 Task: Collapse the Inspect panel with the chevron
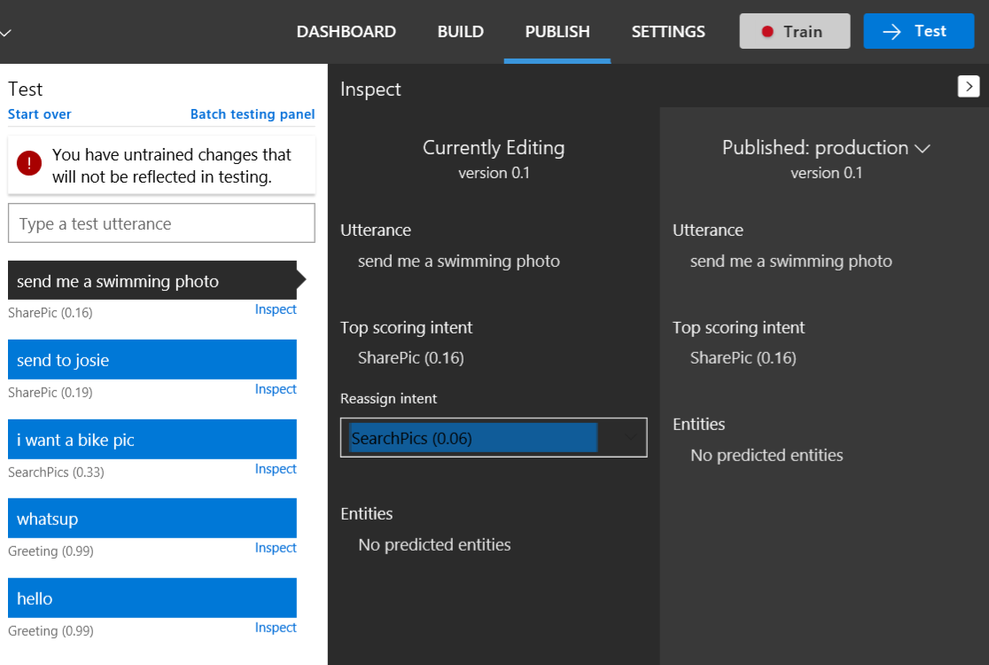(x=969, y=86)
